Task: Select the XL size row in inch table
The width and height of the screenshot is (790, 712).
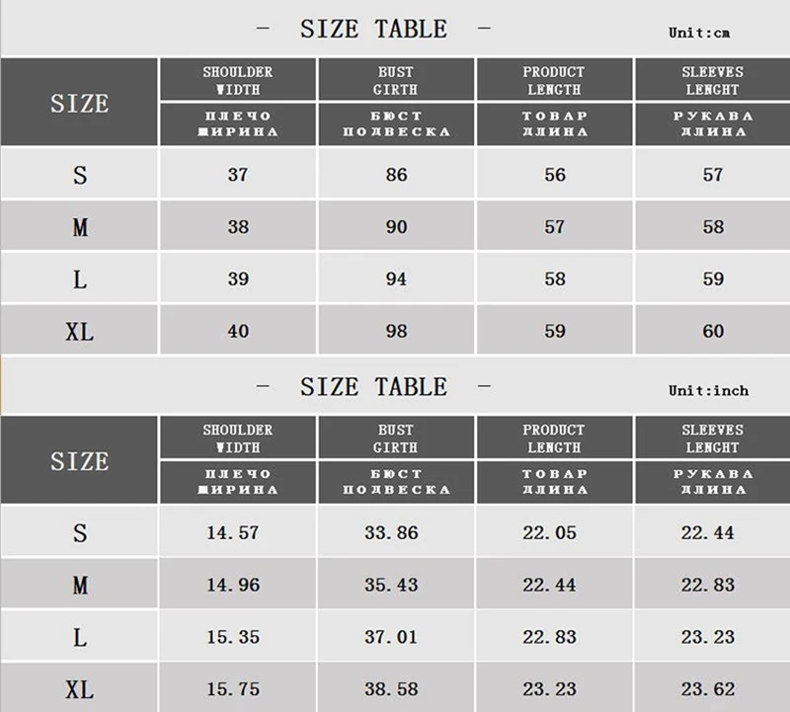Action: (395, 687)
